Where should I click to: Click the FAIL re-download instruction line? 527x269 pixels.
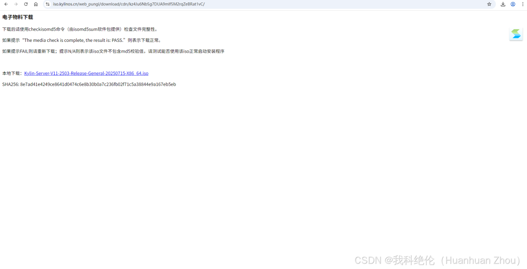[x=113, y=51]
